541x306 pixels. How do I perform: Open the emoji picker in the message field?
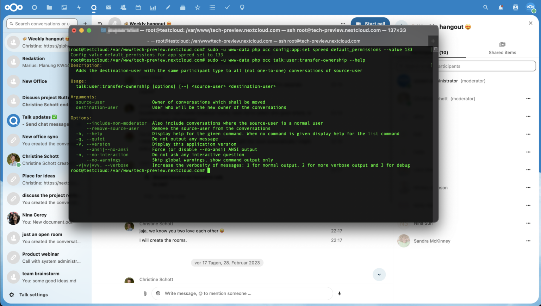pyautogui.click(x=158, y=293)
